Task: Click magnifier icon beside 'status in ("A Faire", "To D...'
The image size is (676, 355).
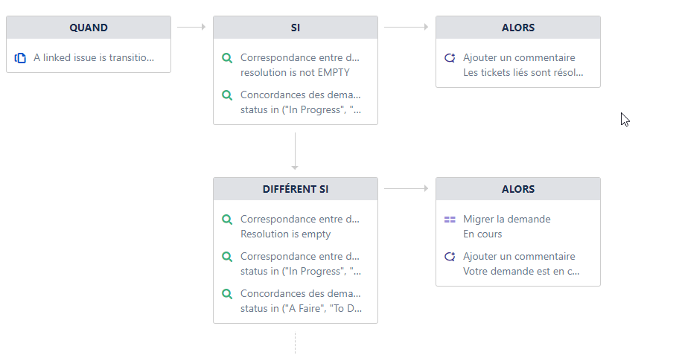Action: pyautogui.click(x=227, y=294)
